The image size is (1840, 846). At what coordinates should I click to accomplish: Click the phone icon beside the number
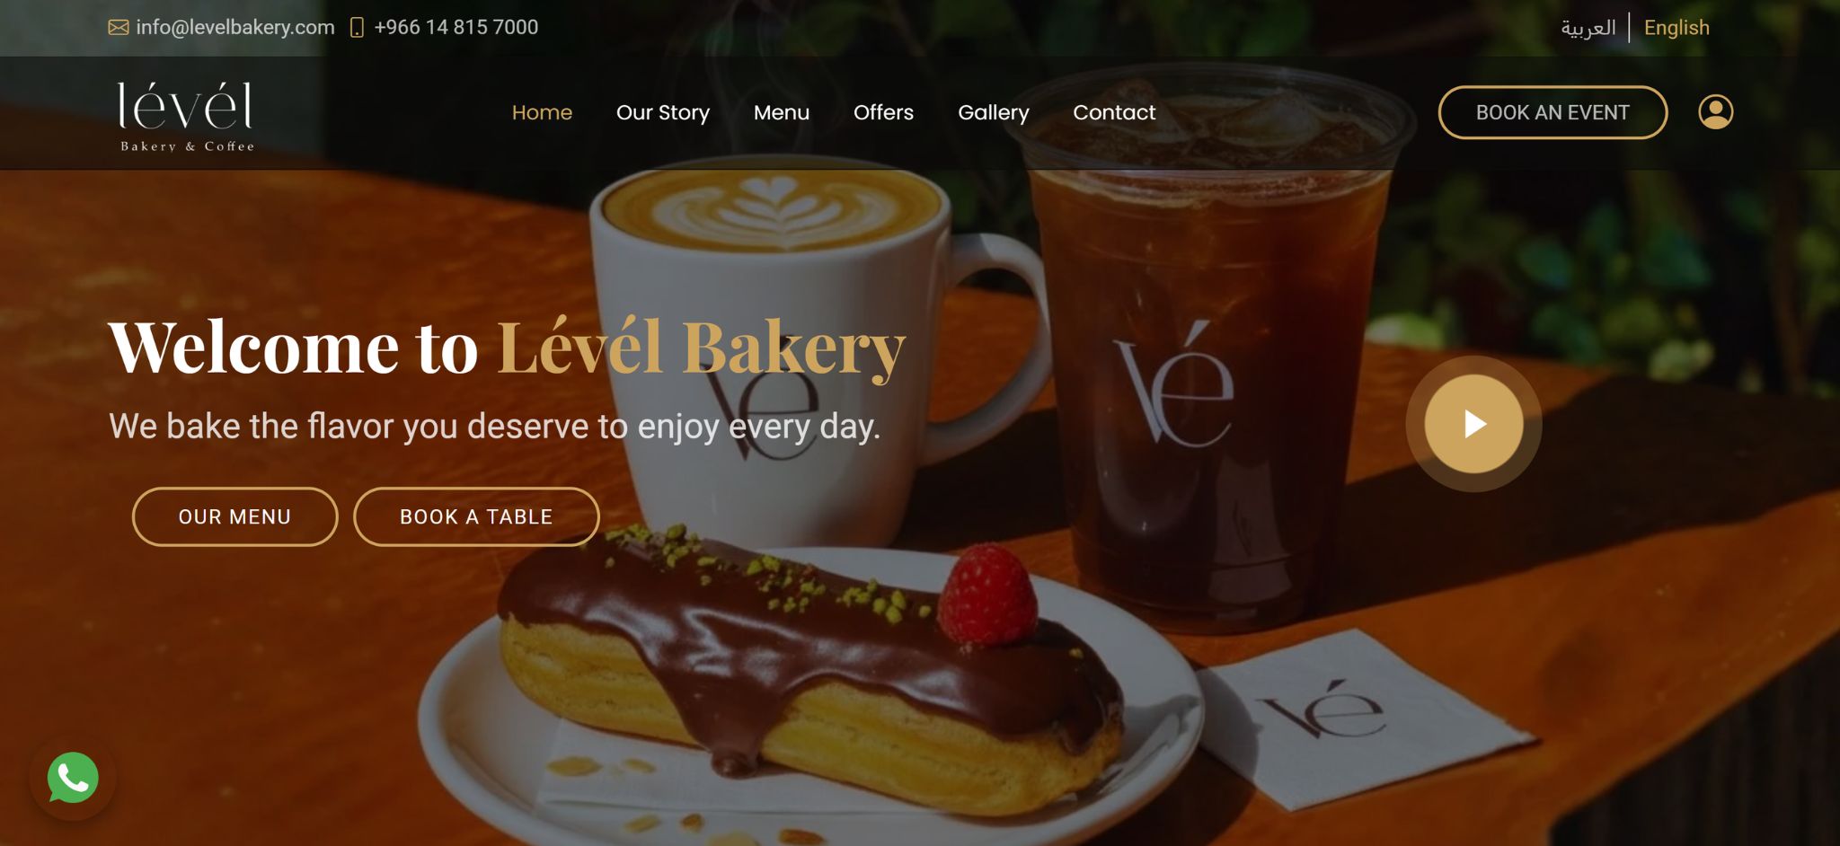[357, 28]
